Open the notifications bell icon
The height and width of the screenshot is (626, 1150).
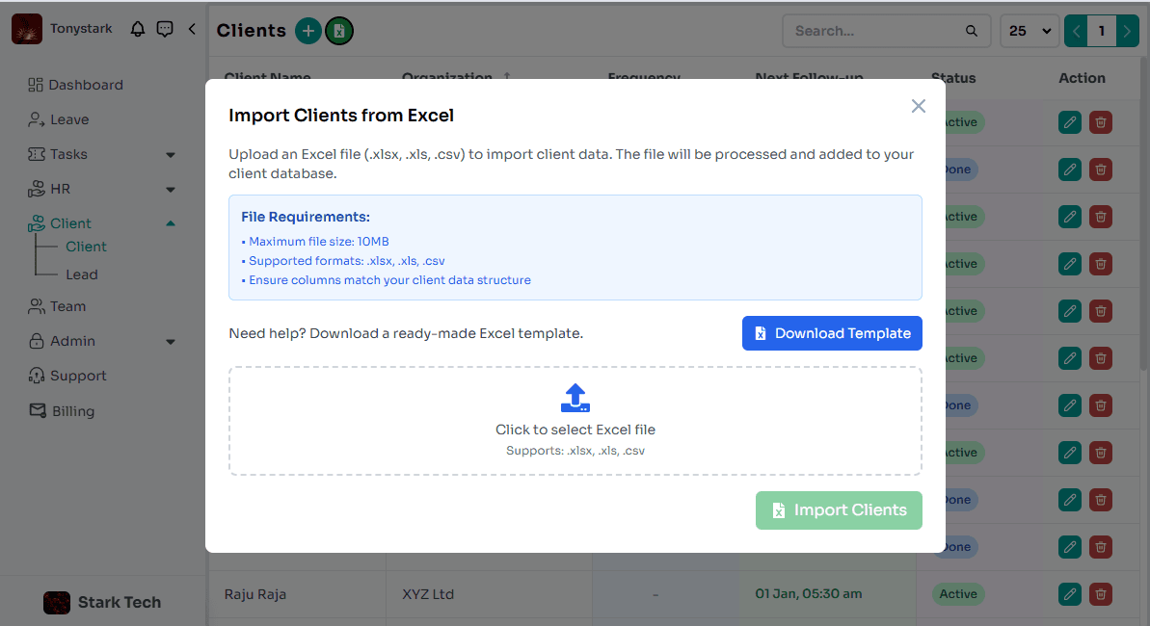click(137, 29)
